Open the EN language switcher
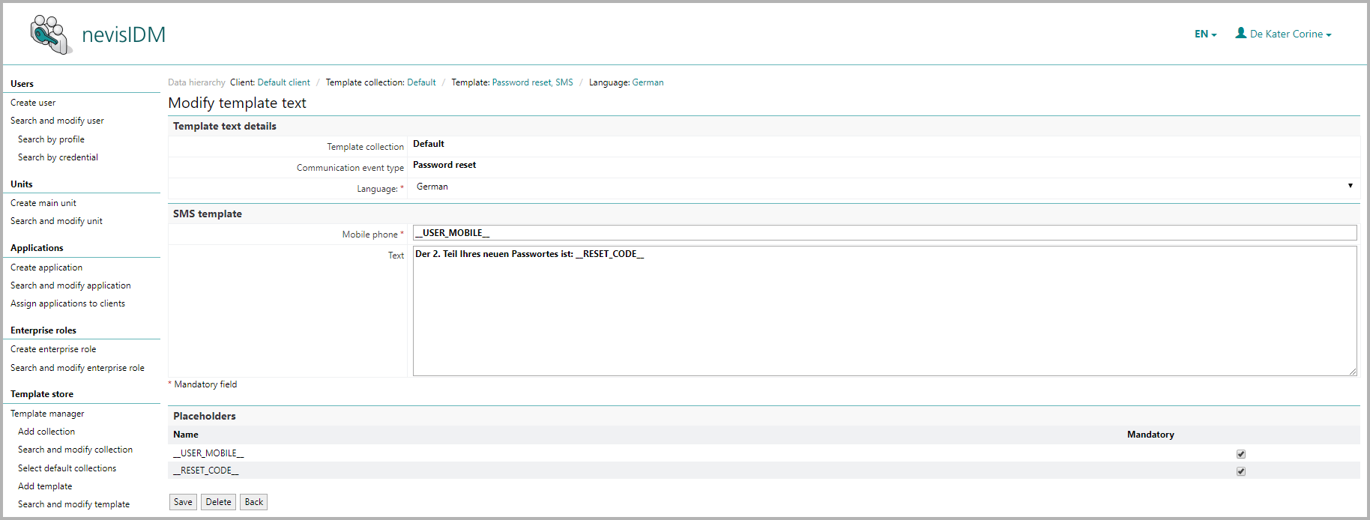 (x=1204, y=34)
